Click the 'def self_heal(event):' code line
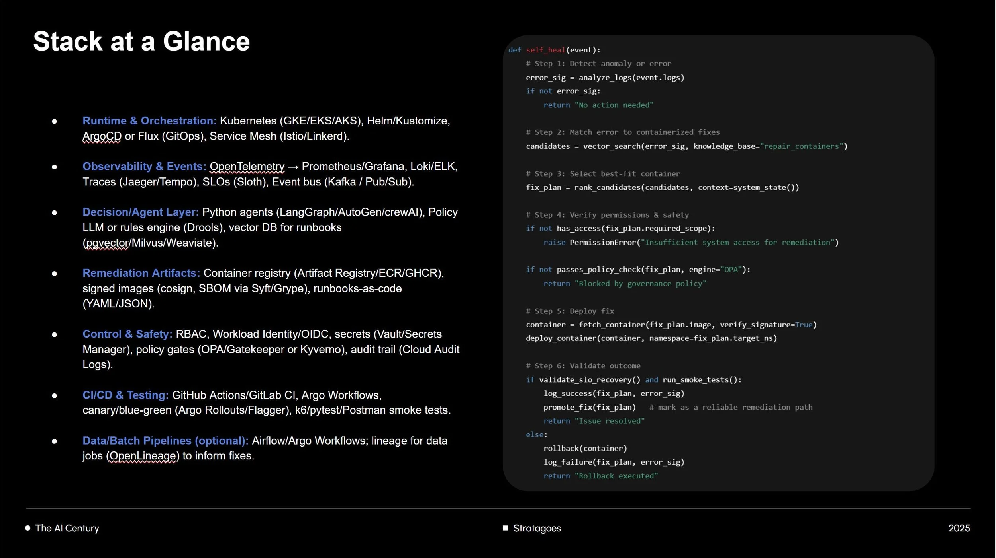 click(554, 50)
